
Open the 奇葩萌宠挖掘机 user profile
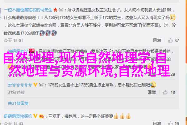[x=18, y=116]
